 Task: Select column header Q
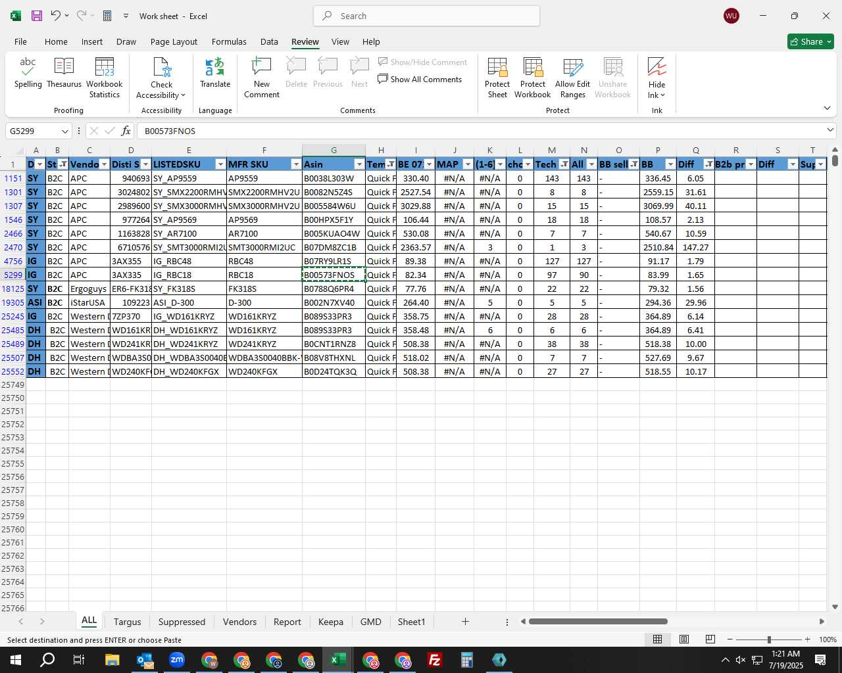[695, 151]
